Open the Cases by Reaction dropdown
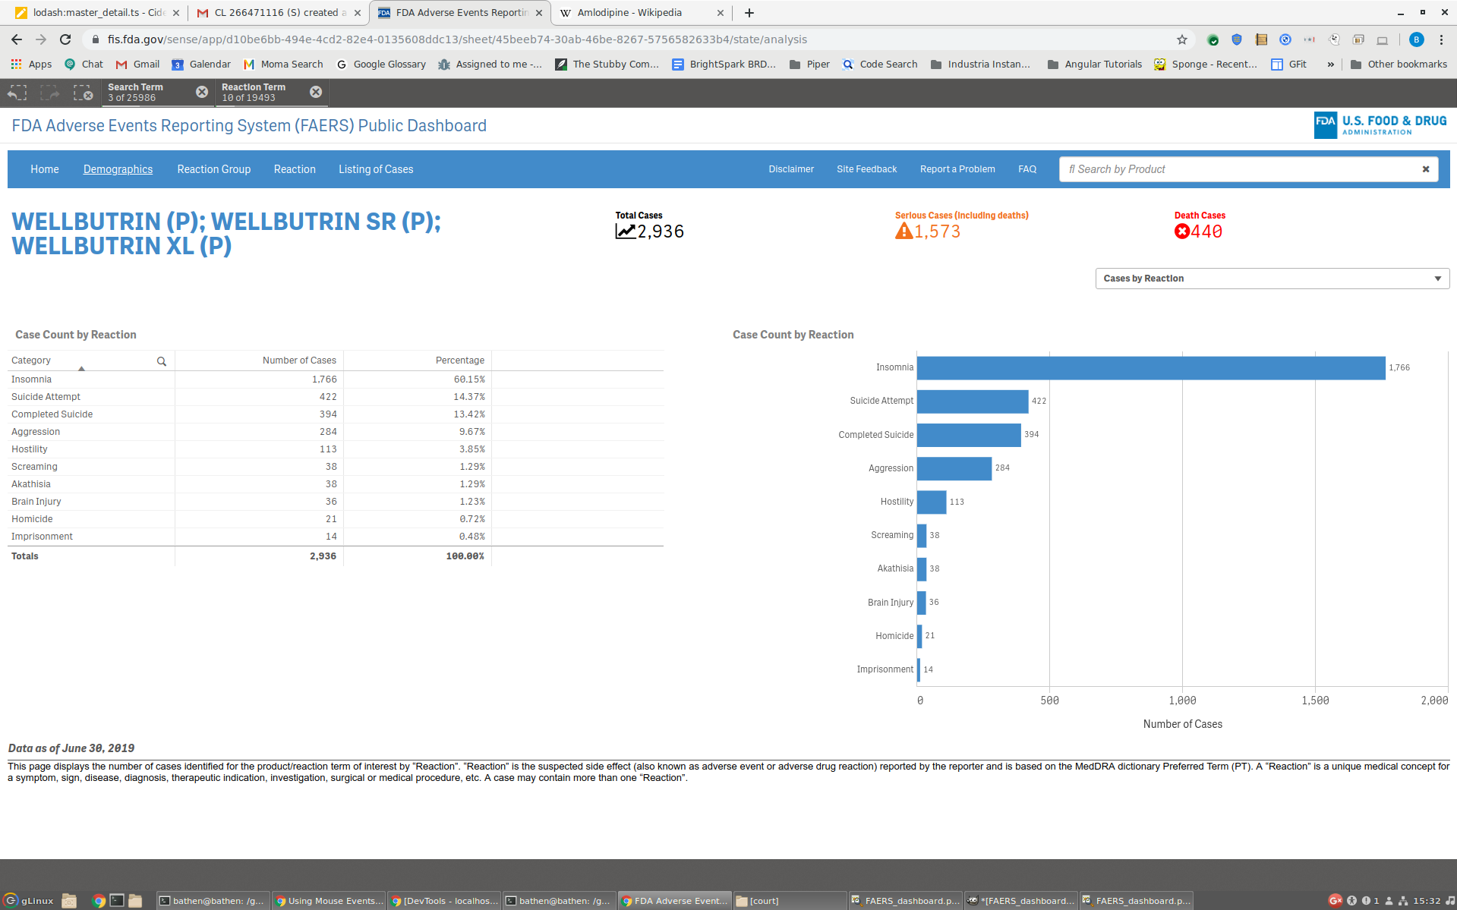 pos(1272,279)
